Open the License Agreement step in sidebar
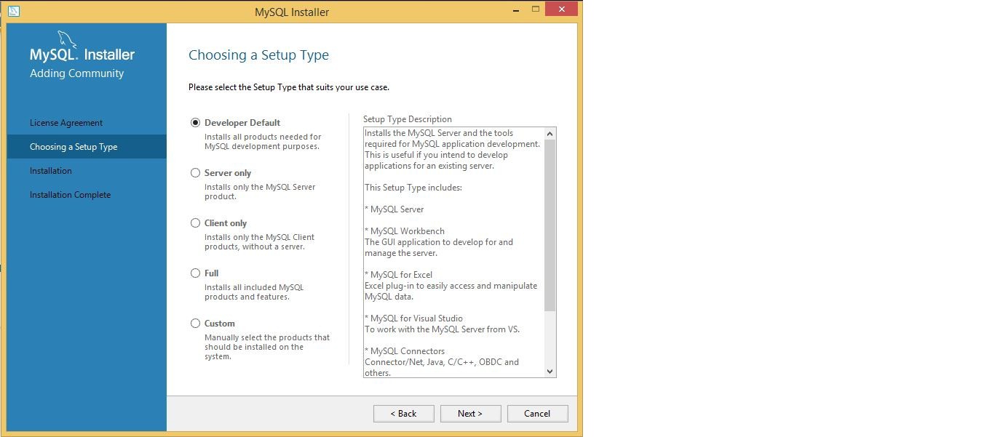Screen dimensions: 992x437 point(66,123)
